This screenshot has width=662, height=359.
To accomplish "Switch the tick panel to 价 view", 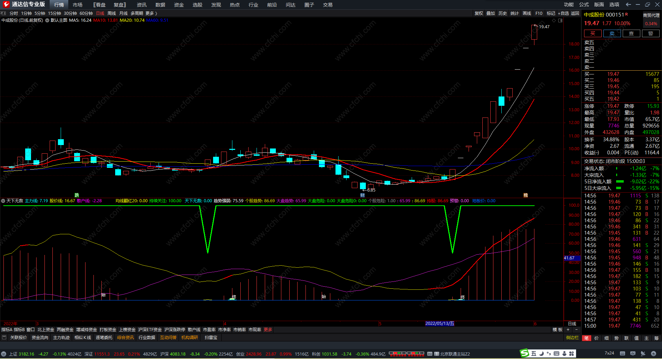I will pyautogui.click(x=596, y=338).
